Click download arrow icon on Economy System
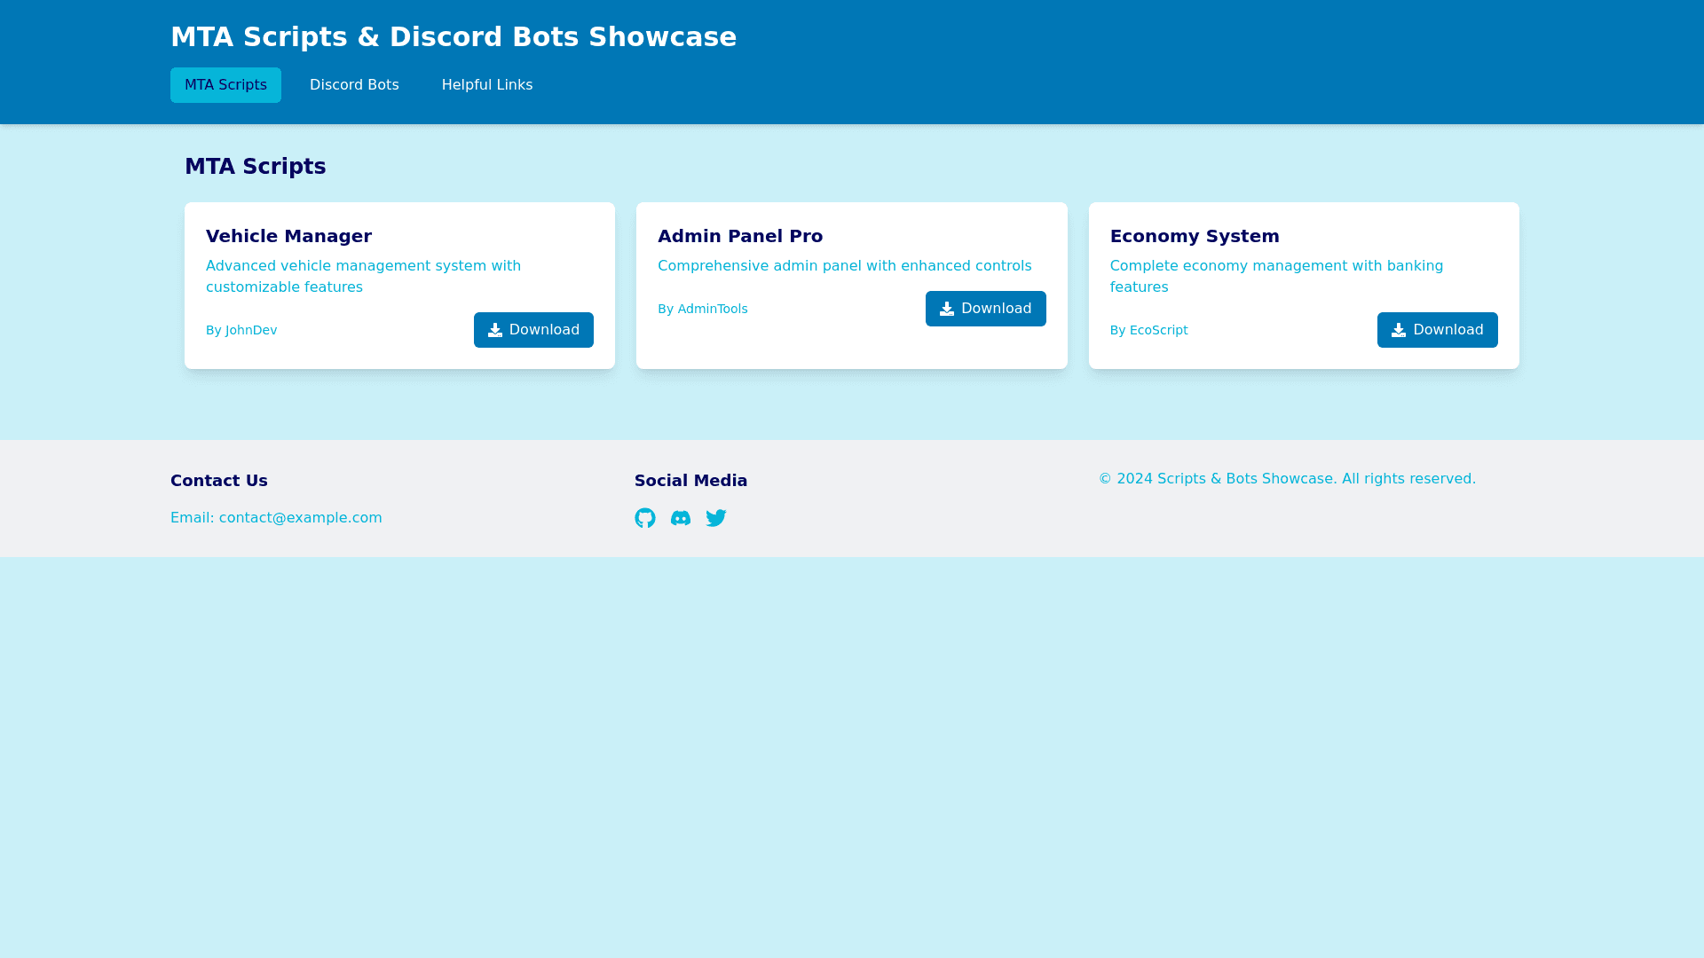The width and height of the screenshot is (1704, 958). [1399, 330]
